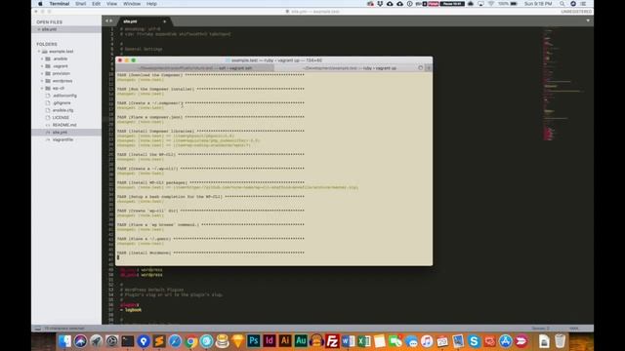Open the Help menu
625x351 pixels.
tap(151, 4)
